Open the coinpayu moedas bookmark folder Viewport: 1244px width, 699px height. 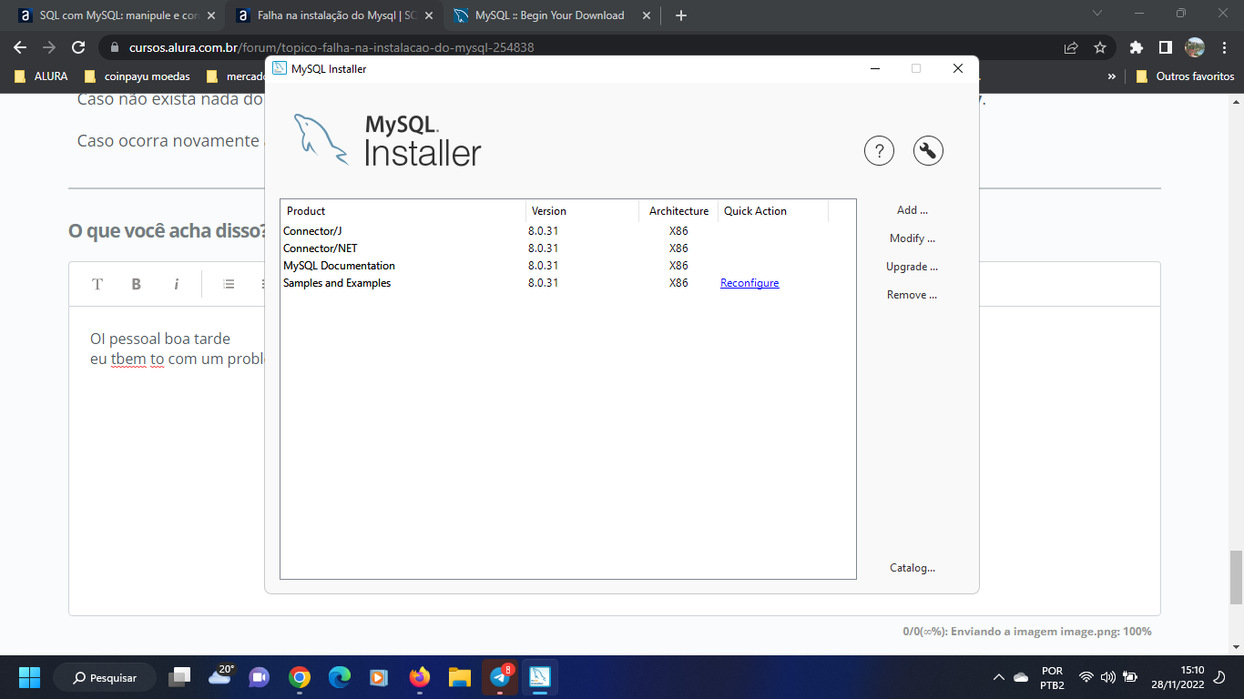(137, 76)
